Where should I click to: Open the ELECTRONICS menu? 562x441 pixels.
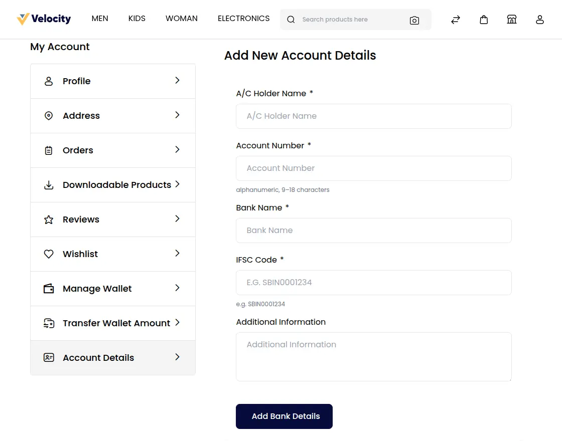pos(243,18)
